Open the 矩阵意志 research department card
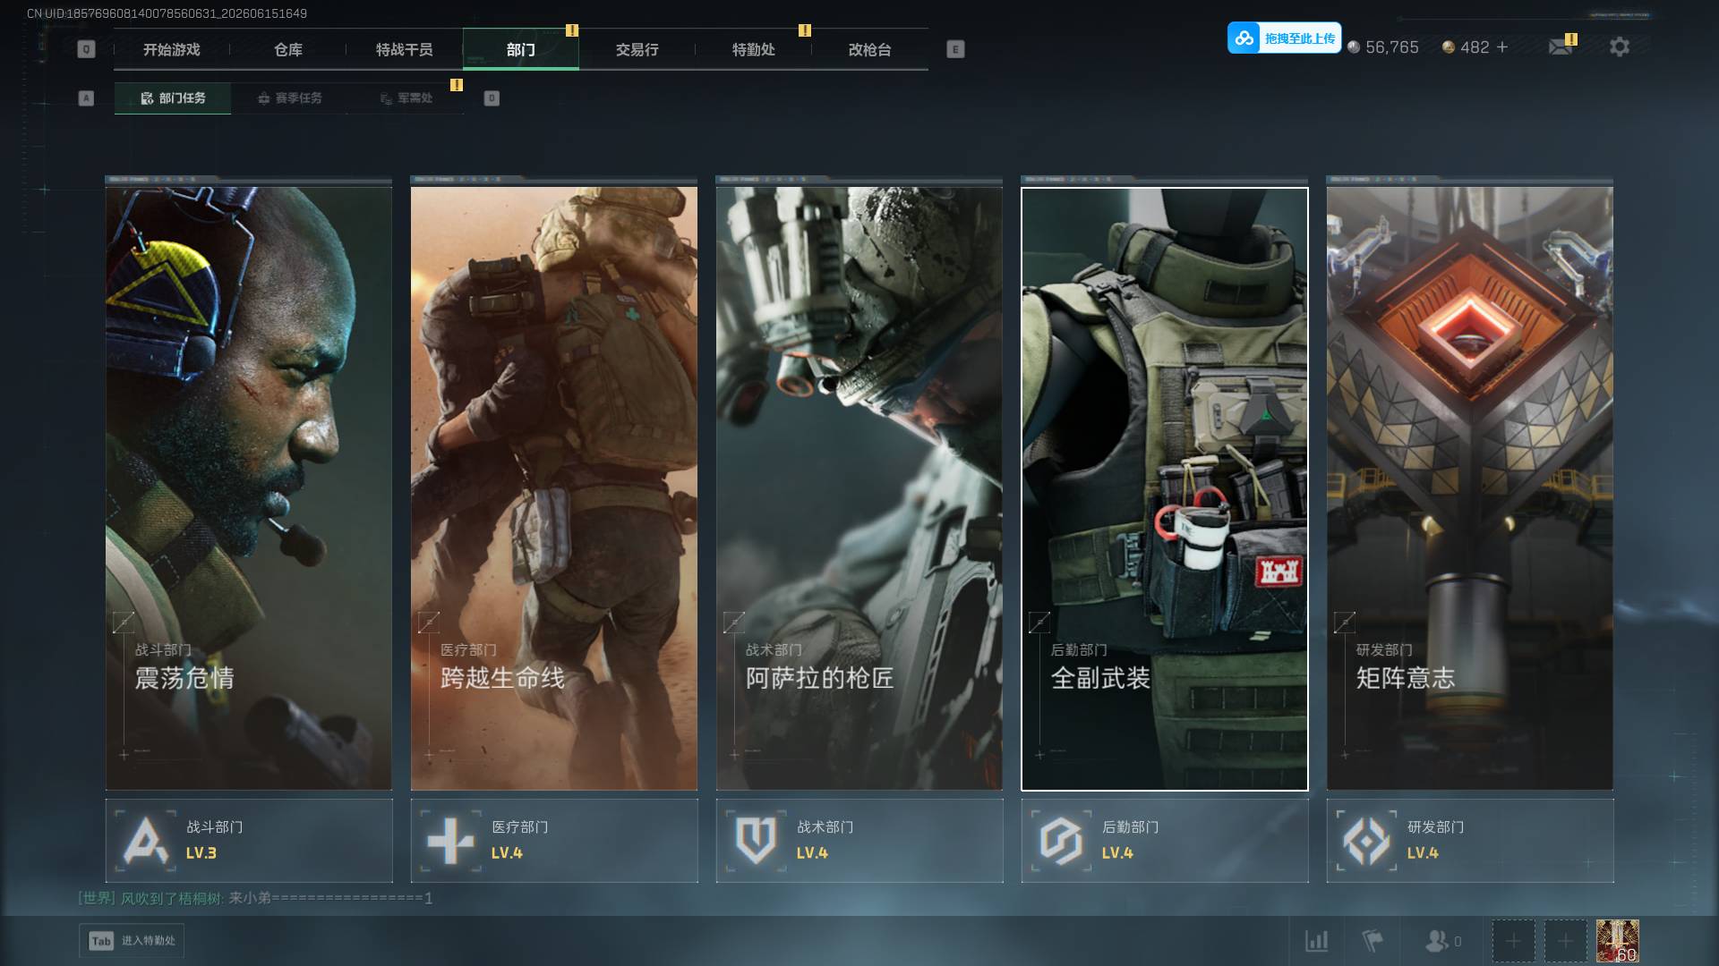Screen dimensions: 1719x966 1470,487
